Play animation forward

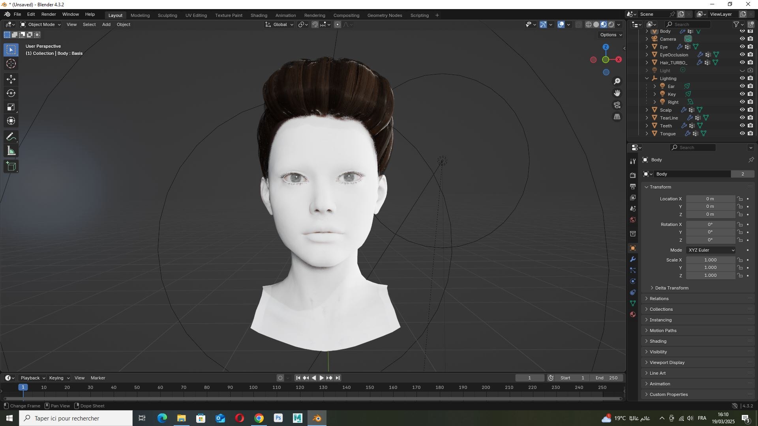tap(322, 378)
